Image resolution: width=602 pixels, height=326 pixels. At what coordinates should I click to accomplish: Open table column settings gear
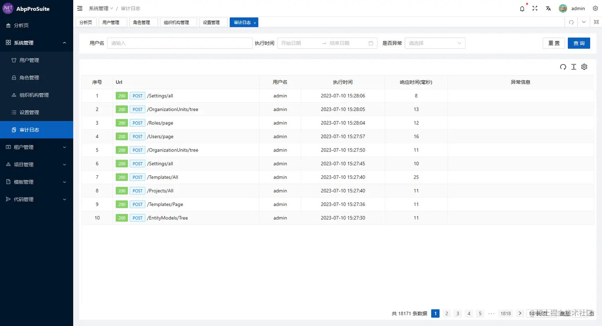pyautogui.click(x=584, y=67)
